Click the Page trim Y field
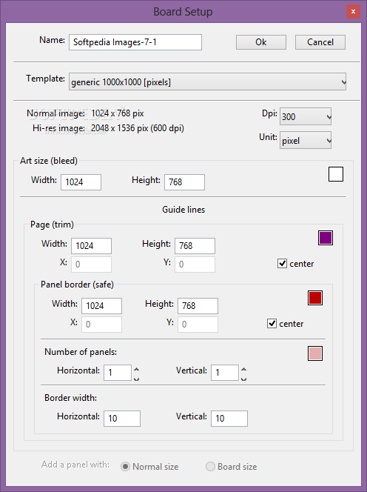The height and width of the screenshot is (492, 367). coord(195,265)
